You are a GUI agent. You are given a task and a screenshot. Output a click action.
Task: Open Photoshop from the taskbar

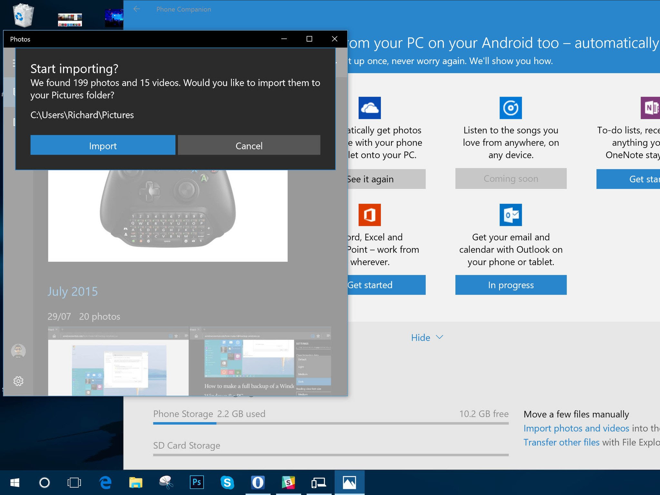[x=197, y=482]
